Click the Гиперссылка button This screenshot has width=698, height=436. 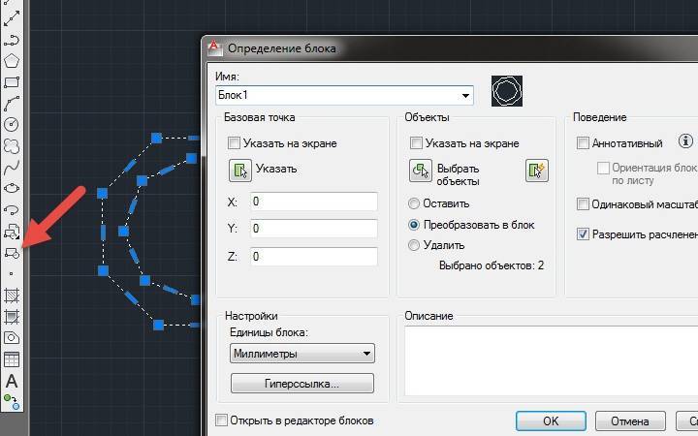click(x=302, y=384)
